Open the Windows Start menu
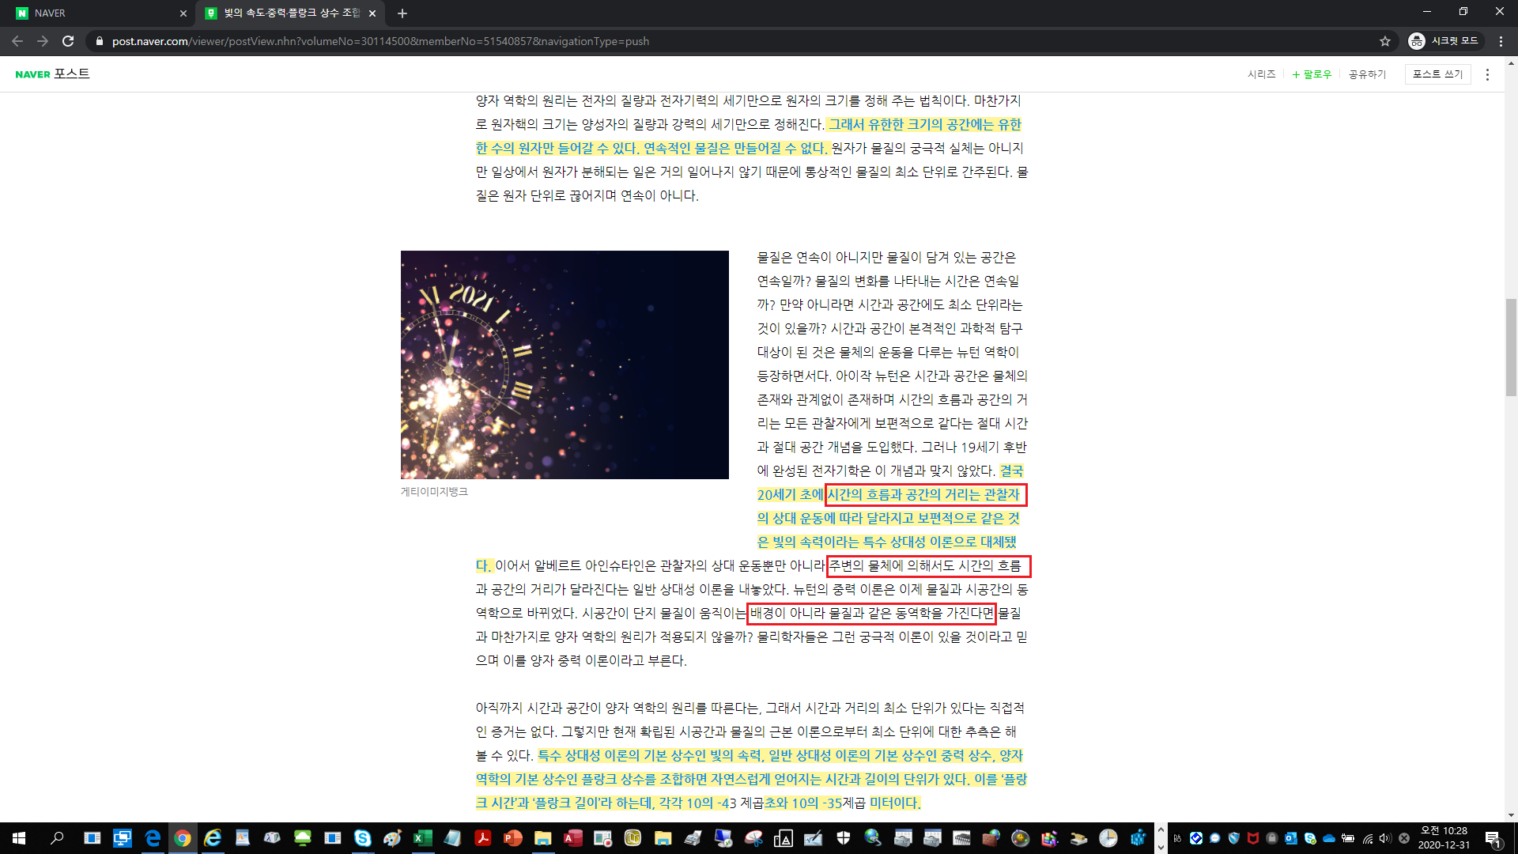This screenshot has height=854, width=1518. pyautogui.click(x=19, y=838)
